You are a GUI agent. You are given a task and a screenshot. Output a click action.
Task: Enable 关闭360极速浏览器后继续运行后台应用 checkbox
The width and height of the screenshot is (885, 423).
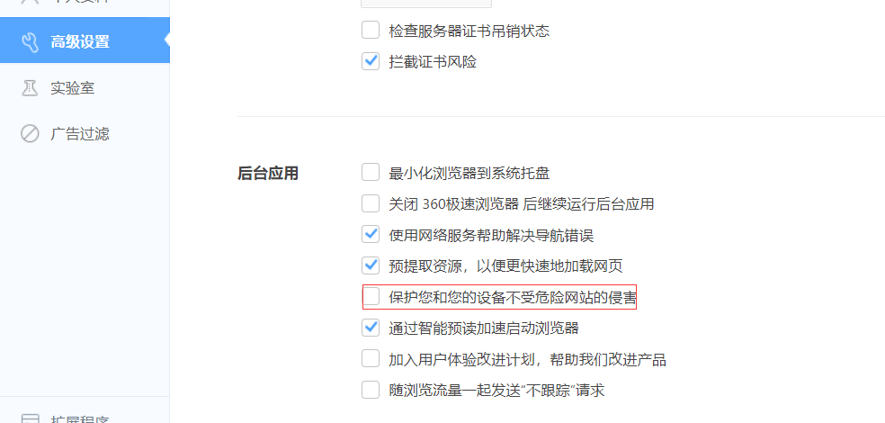tap(371, 203)
